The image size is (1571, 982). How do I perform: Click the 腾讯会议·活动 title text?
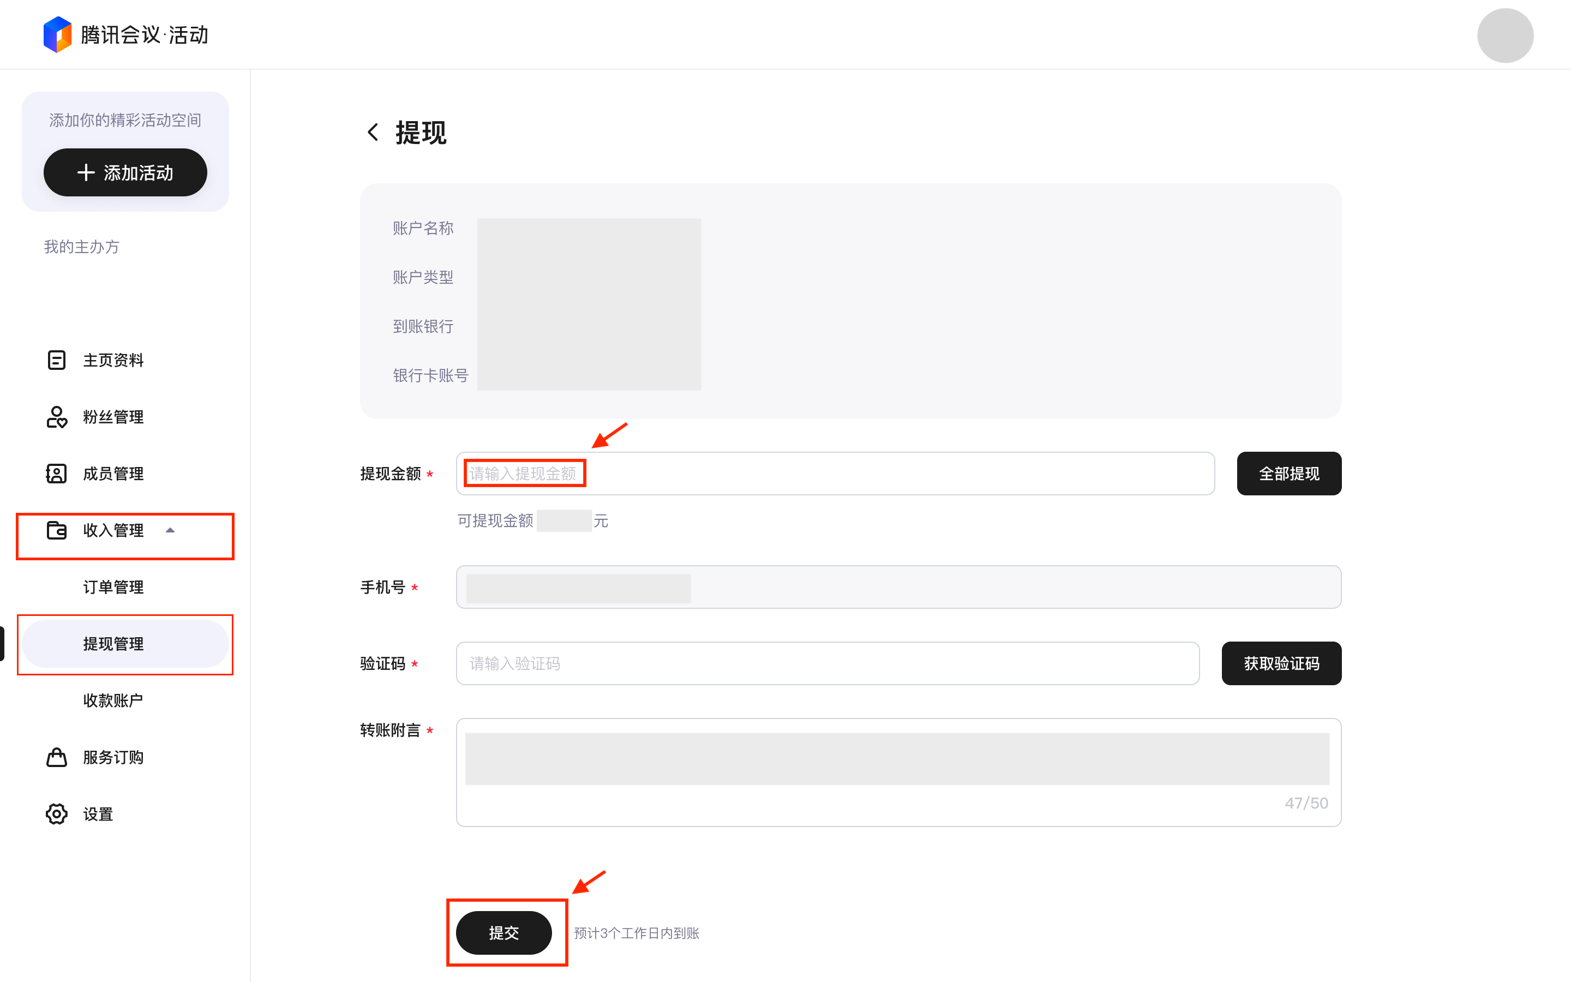click(x=144, y=34)
